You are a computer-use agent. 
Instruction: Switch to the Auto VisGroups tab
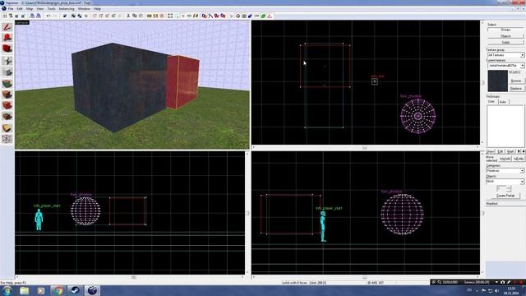click(x=502, y=101)
